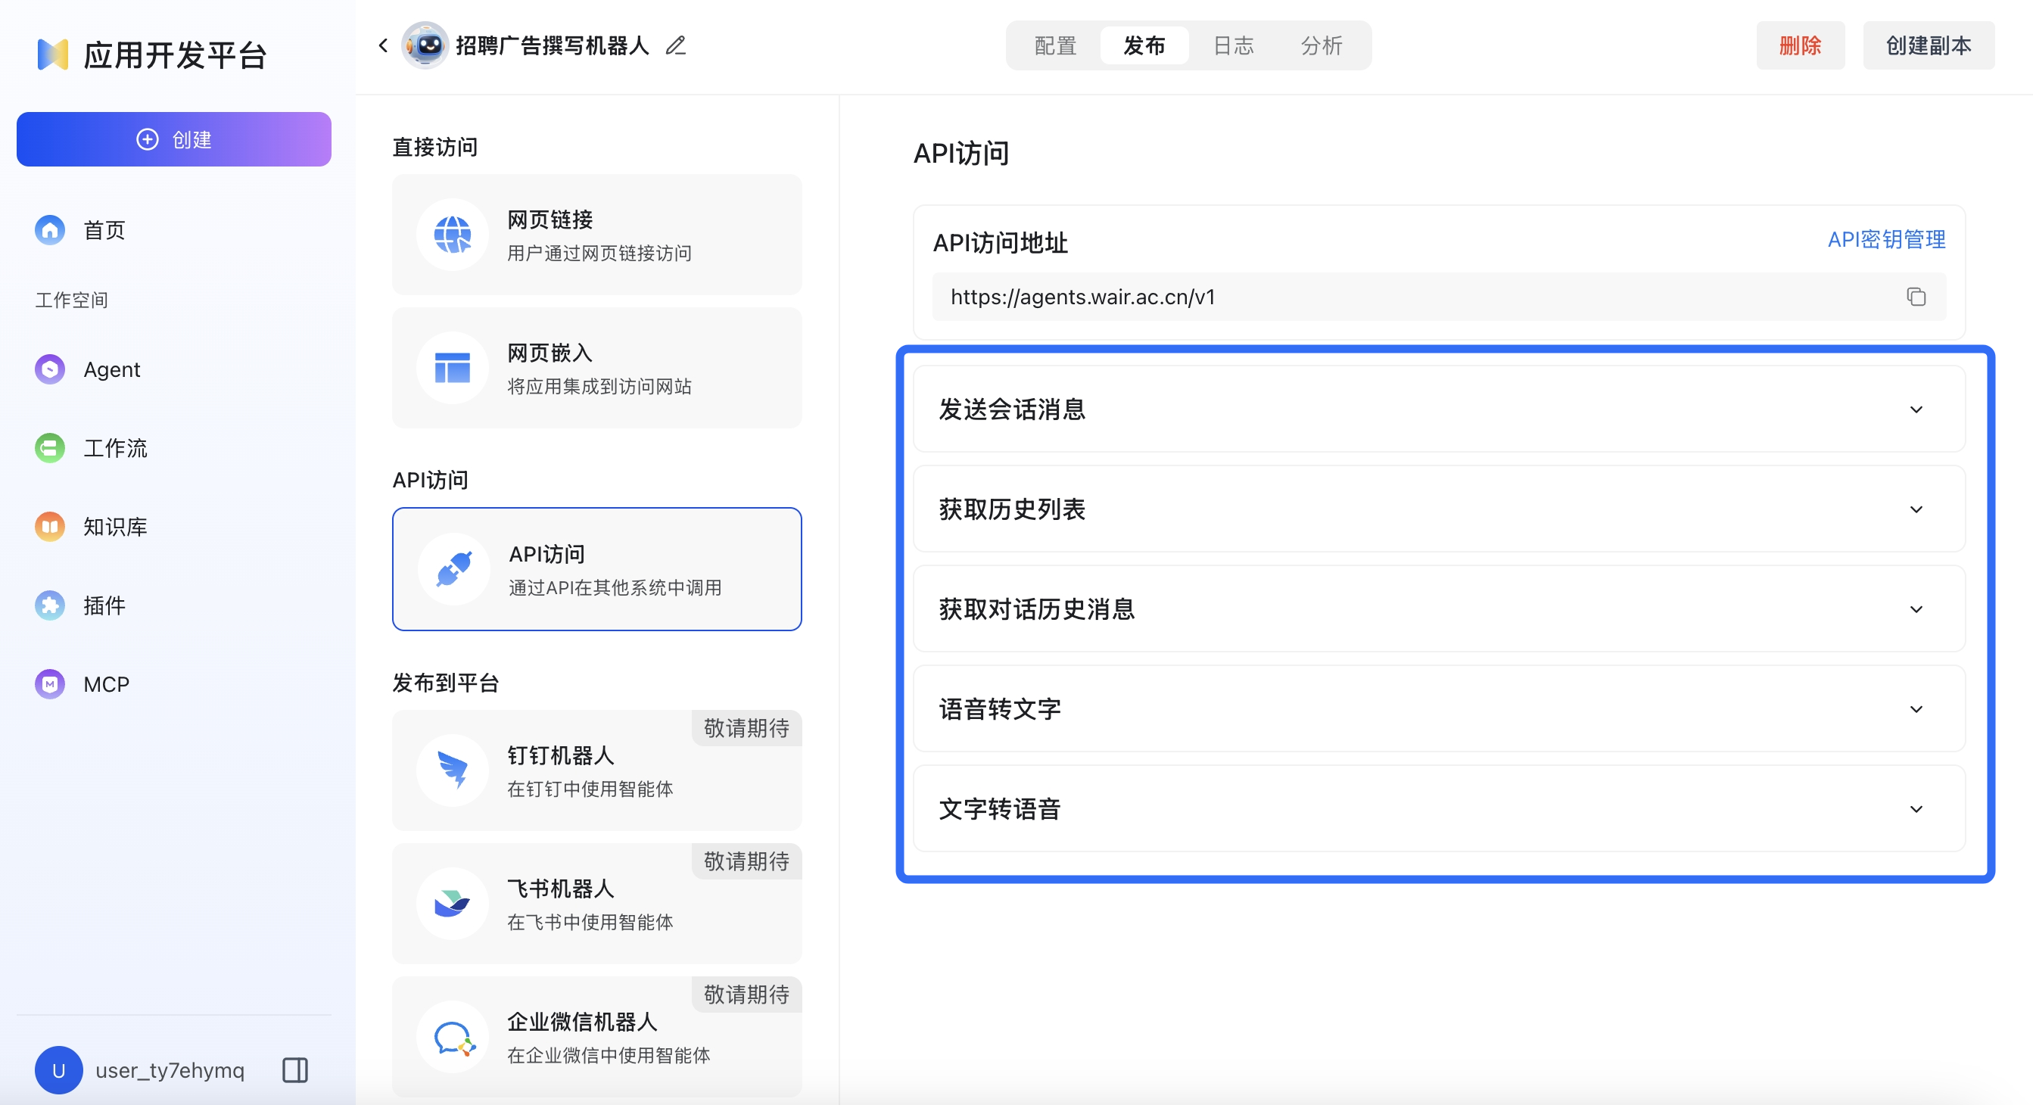Open the Agent section in sidebar
This screenshot has height=1105, width=2033.
(x=111, y=369)
